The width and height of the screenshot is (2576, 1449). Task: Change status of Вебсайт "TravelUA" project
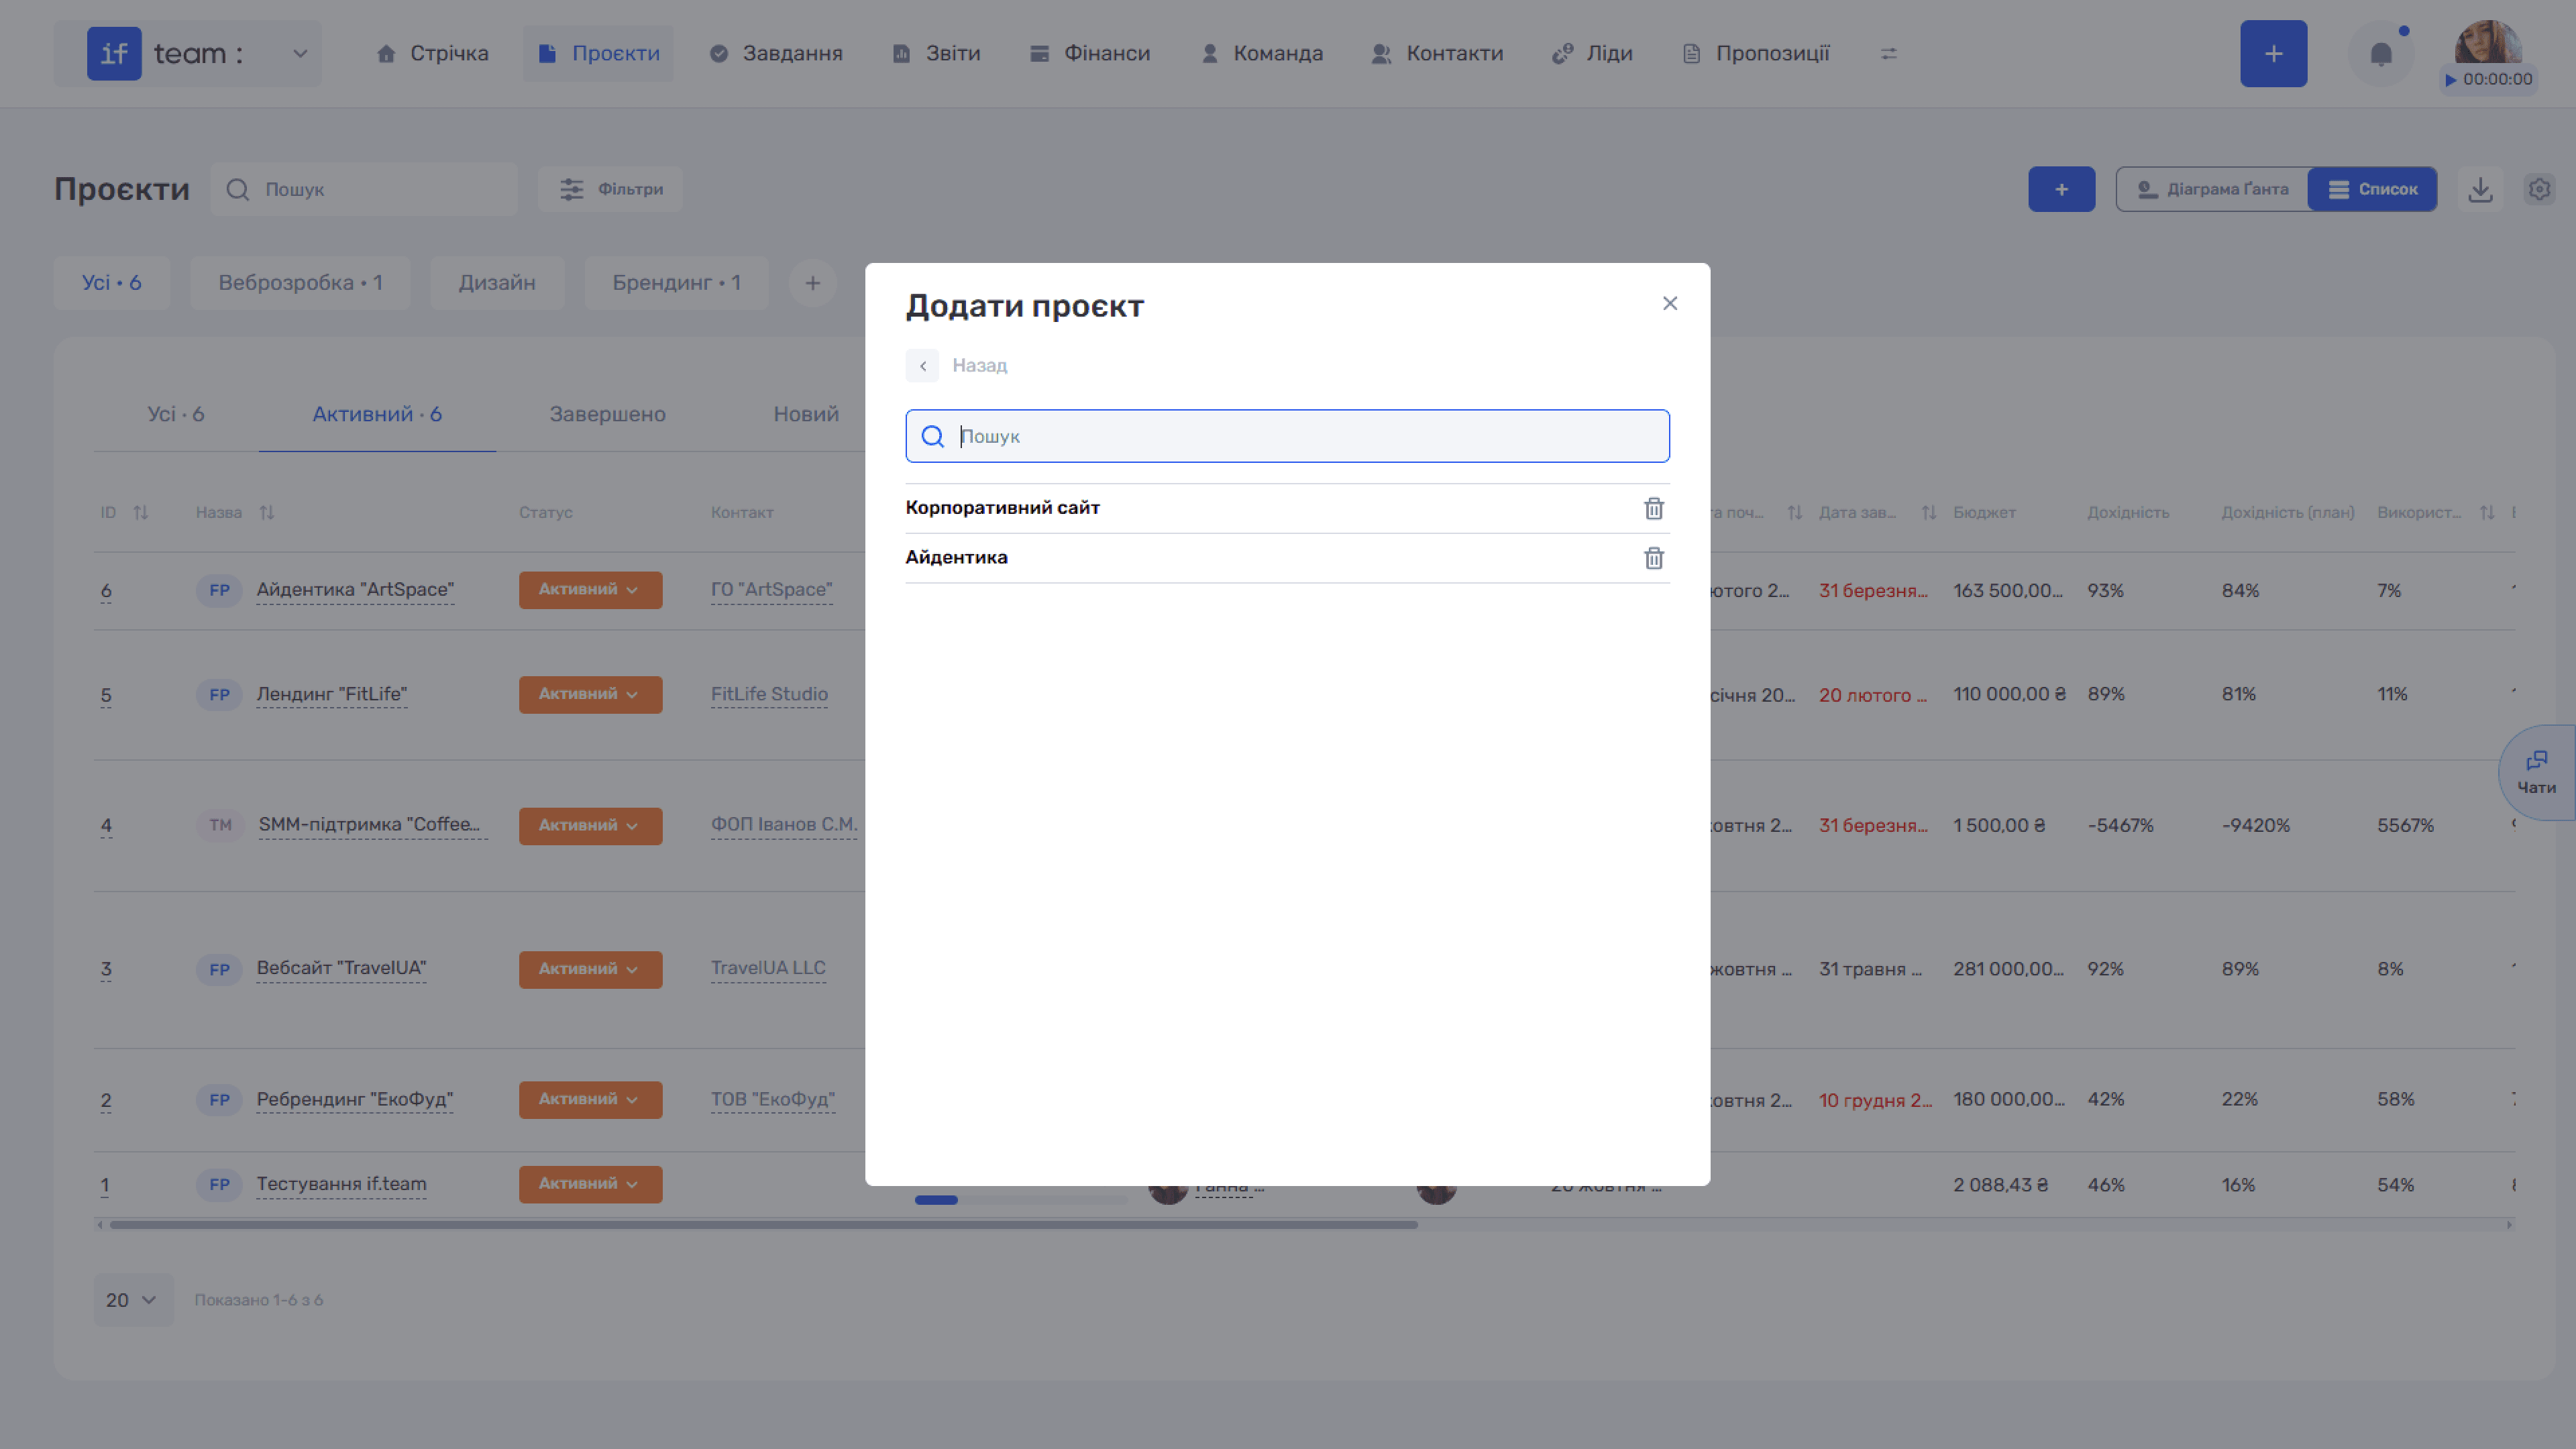[590, 969]
